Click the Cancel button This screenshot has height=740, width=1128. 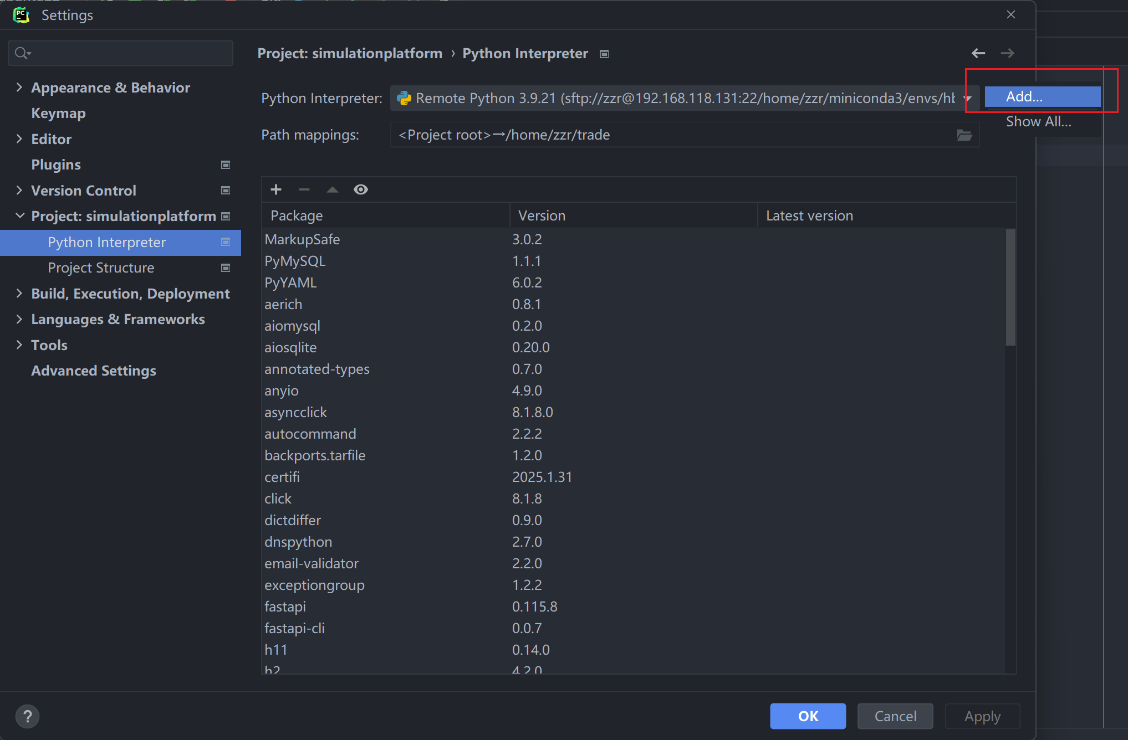pyautogui.click(x=895, y=716)
